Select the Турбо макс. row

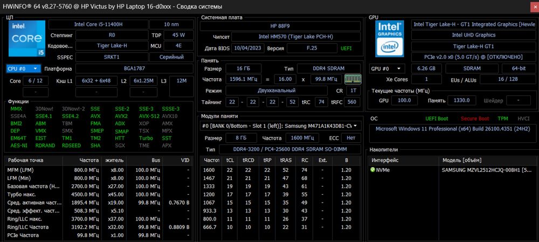[99, 195]
